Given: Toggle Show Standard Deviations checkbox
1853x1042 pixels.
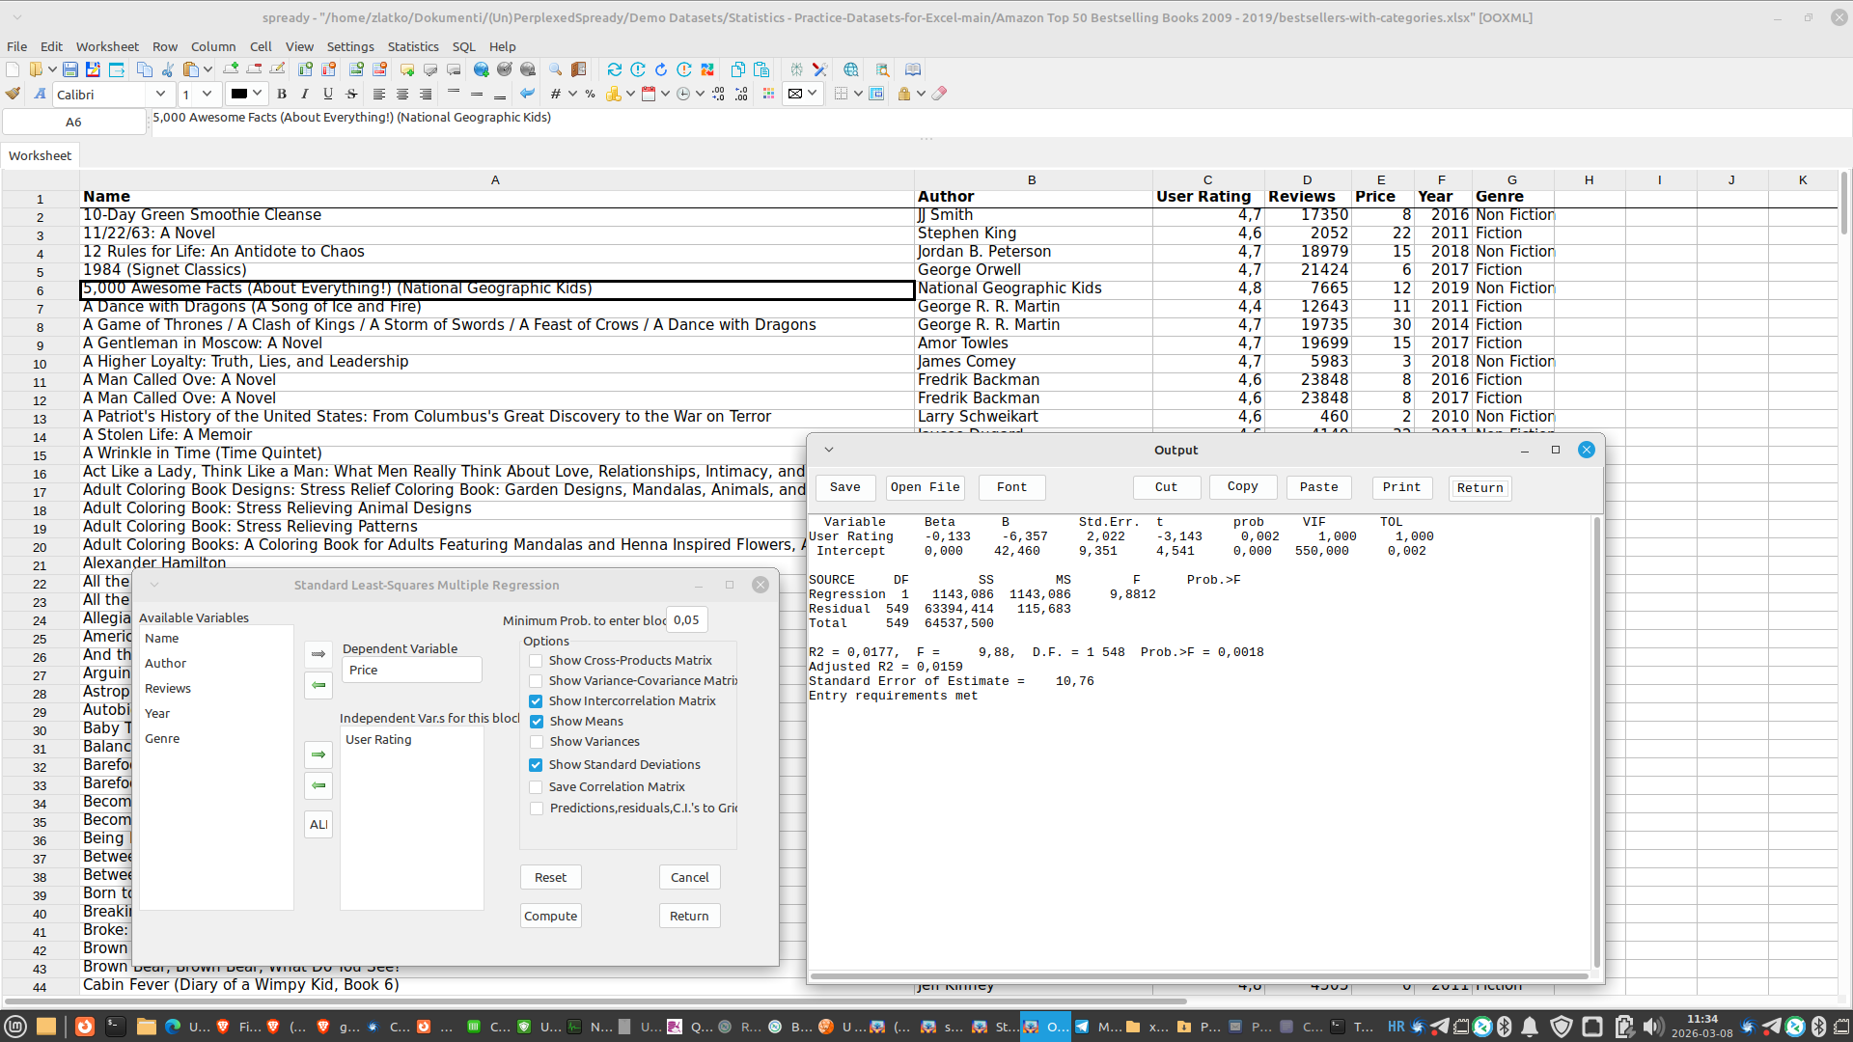Looking at the screenshot, I should 536,765.
